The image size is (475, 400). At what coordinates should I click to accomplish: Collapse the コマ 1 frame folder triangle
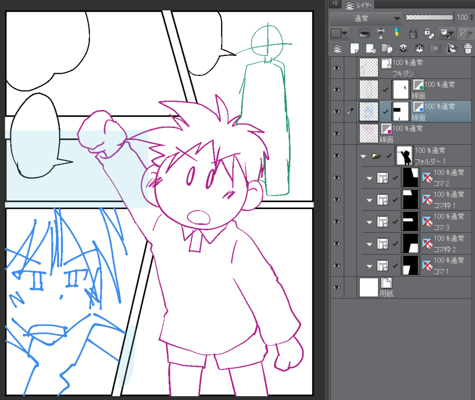[369, 266]
